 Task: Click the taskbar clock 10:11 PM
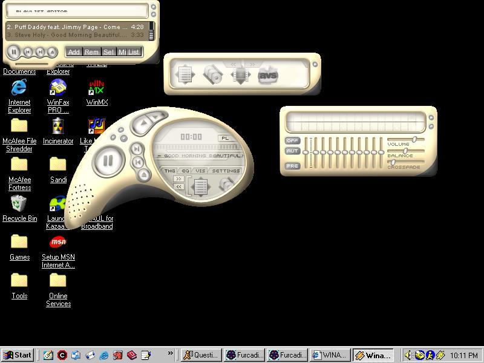point(464,355)
